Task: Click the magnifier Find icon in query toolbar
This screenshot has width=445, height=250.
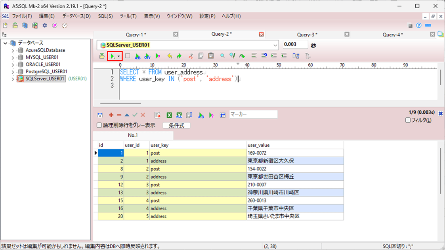Action: (x=222, y=56)
